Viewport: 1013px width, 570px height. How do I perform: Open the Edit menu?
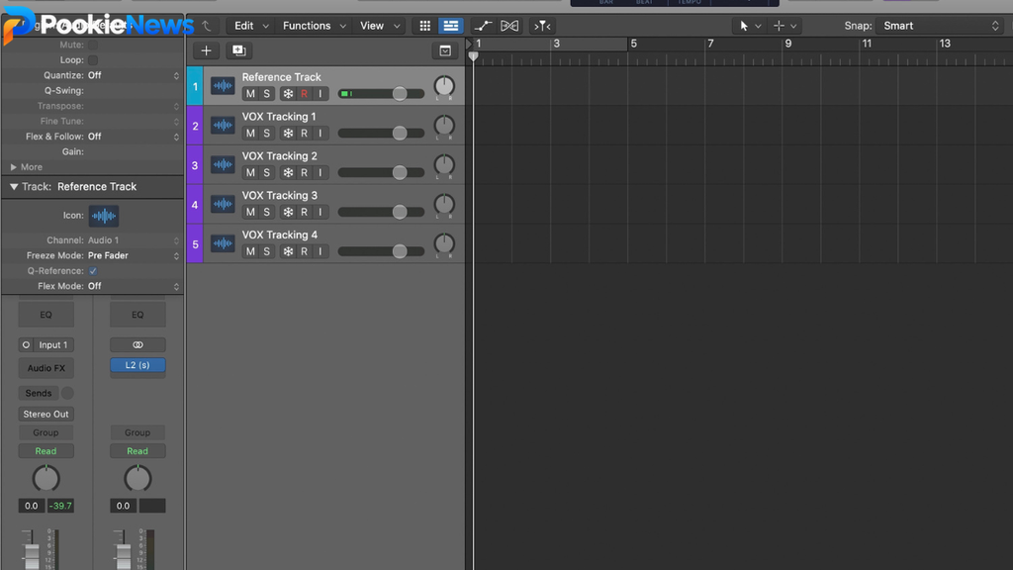[250, 26]
